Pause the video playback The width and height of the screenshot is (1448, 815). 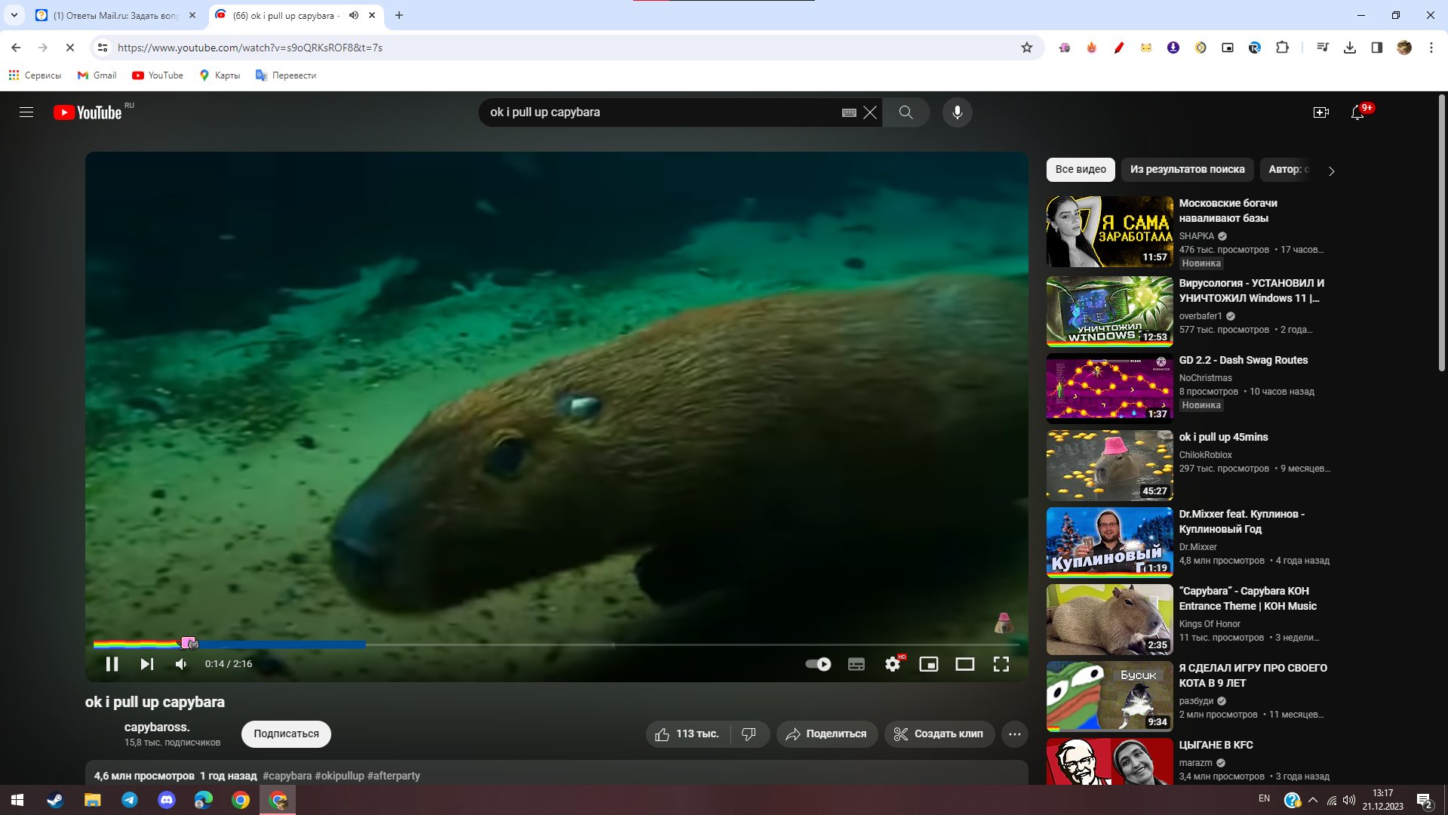click(112, 664)
